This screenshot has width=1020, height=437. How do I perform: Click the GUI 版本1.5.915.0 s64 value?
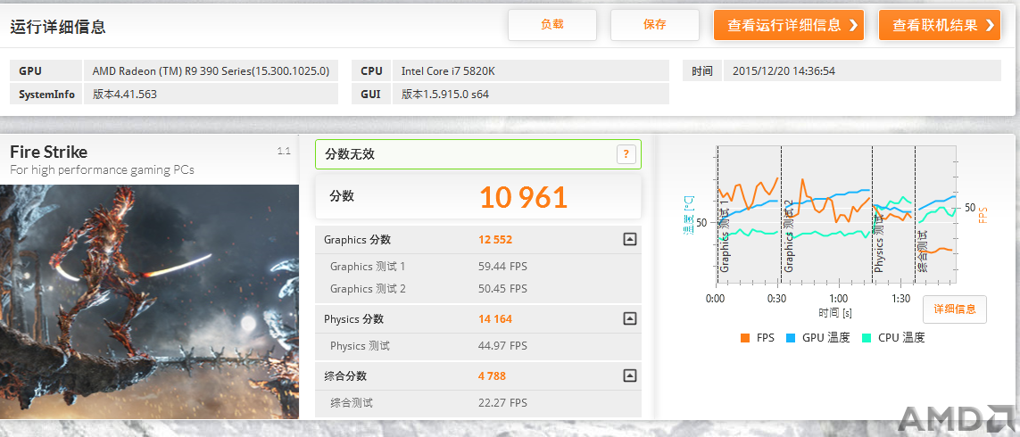coord(530,94)
